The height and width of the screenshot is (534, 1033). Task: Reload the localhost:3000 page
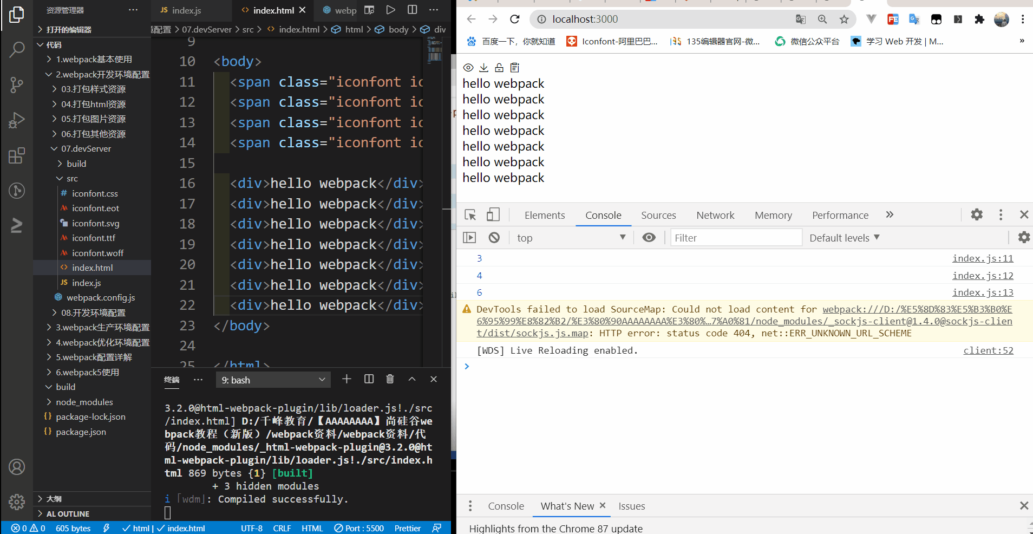coord(515,19)
